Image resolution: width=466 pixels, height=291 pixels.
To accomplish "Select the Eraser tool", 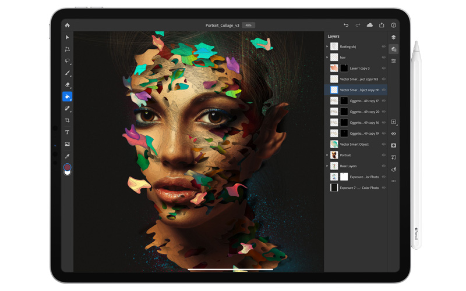I will coord(67,85).
